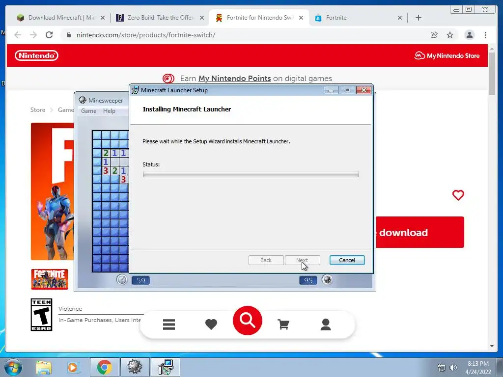Image resolution: width=503 pixels, height=377 pixels.
Task: Open the taskbar clock and date
Action: tap(478, 368)
